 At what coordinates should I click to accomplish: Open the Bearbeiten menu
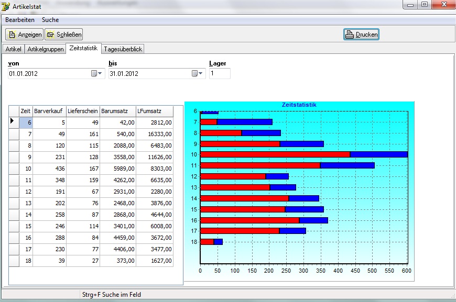(20, 20)
